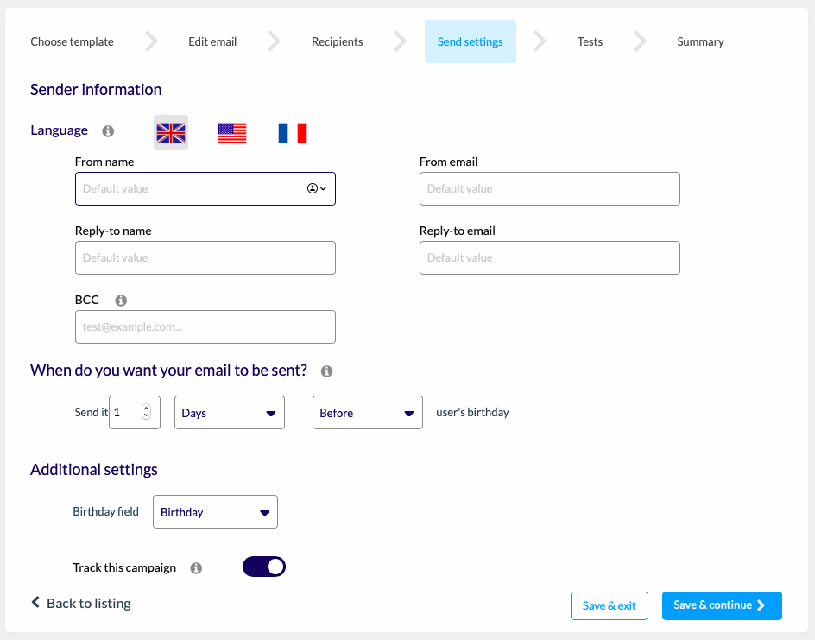Screen dimensions: 815x640
Task: Open personalization icon in From name field
Action: [317, 188]
